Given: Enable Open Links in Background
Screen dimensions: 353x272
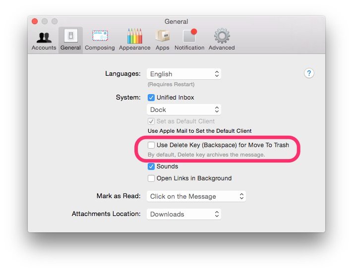Looking at the screenshot, I should [151, 178].
